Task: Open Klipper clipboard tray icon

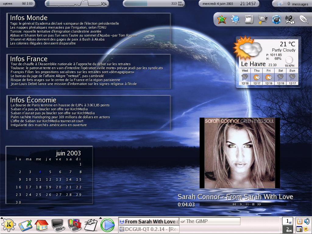Action: point(300,221)
